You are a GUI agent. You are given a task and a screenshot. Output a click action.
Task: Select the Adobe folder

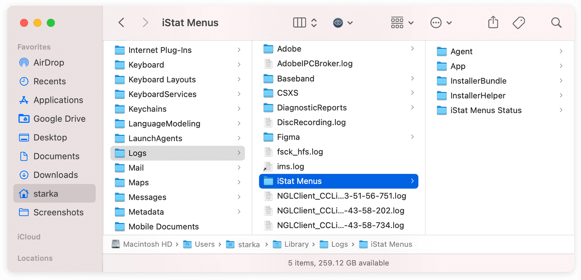339,49
